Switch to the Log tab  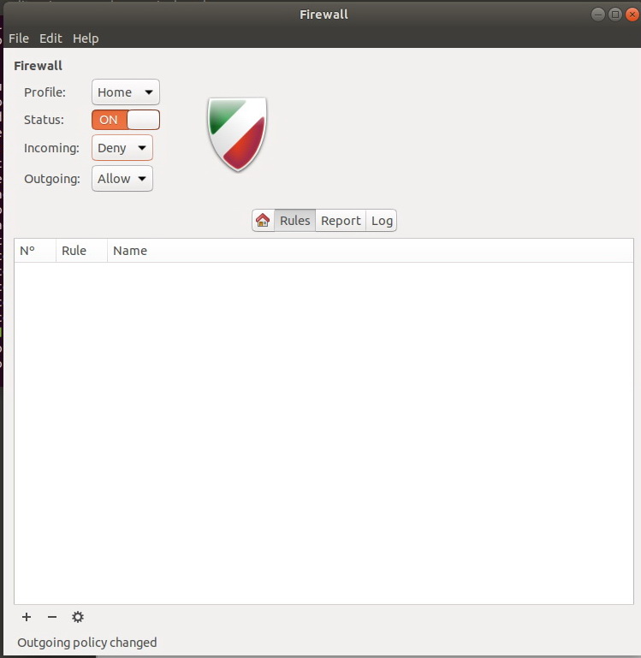(x=381, y=220)
